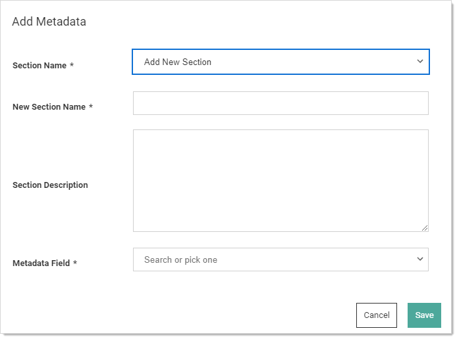Click the Metadata Field chevron arrow
Image resolution: width=457 pixels, height=339 pixels.
point(419,259)
